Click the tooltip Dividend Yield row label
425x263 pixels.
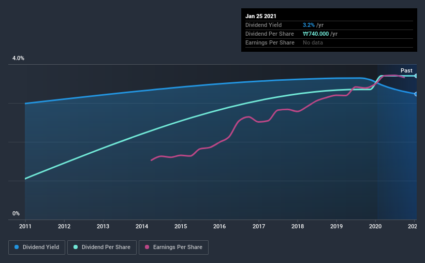263,25
